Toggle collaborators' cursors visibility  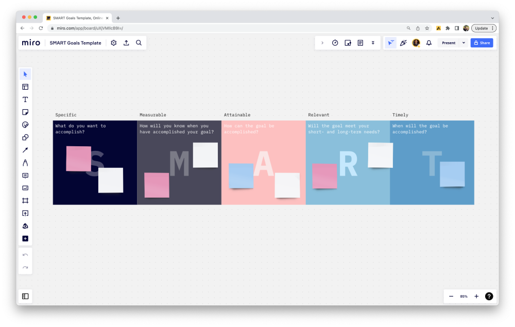click(390, 43)
